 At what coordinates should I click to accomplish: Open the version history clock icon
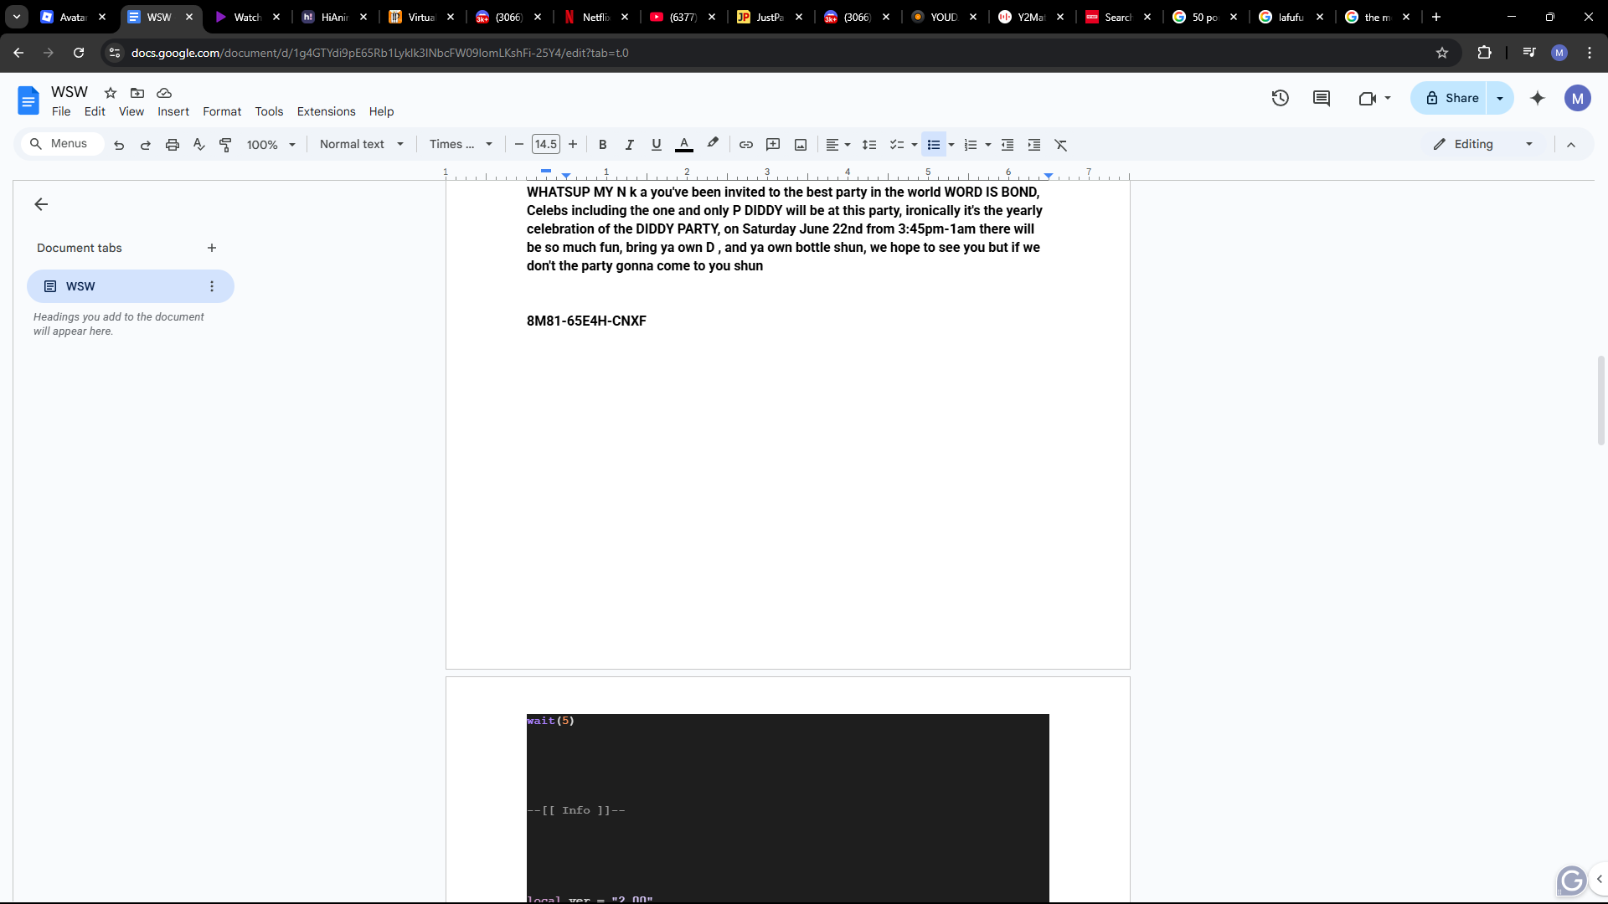[x=1280, y=98]
